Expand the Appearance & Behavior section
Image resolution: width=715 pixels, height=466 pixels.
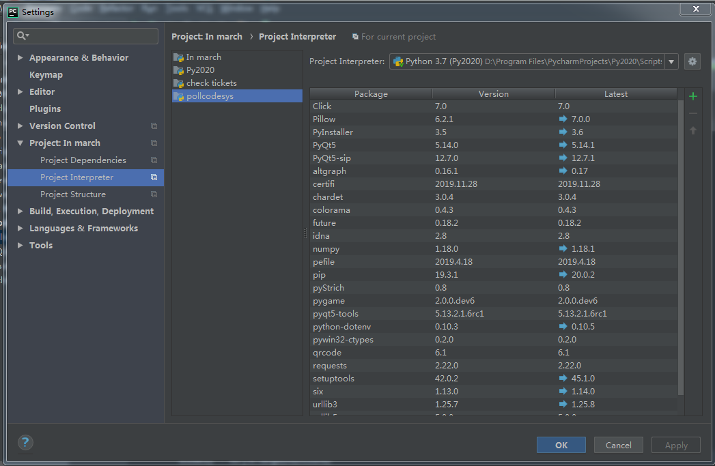pyautogui.click(x=20, y=57)
